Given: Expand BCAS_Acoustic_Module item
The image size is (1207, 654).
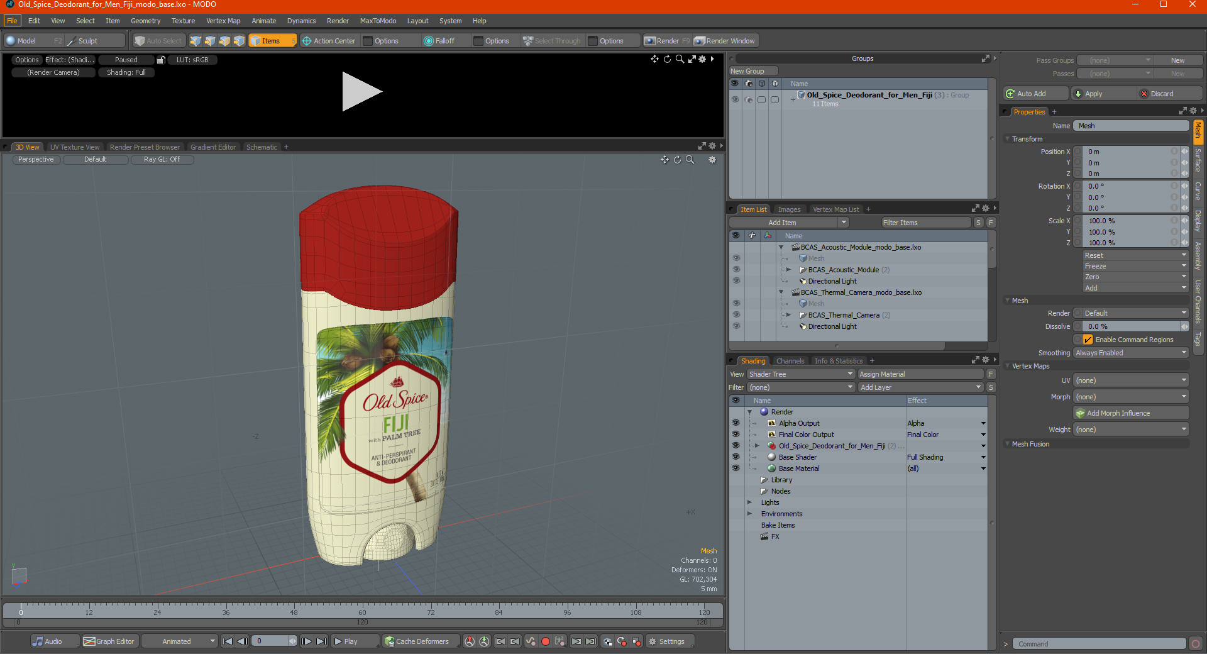Looking at the screenshot, I should click(x=788, y=270).
